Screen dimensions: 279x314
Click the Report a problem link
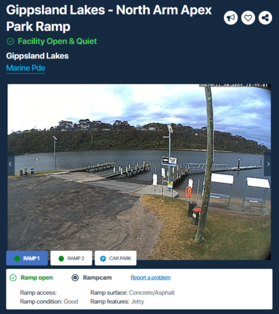pyautogui.click(x=150, y=278)
